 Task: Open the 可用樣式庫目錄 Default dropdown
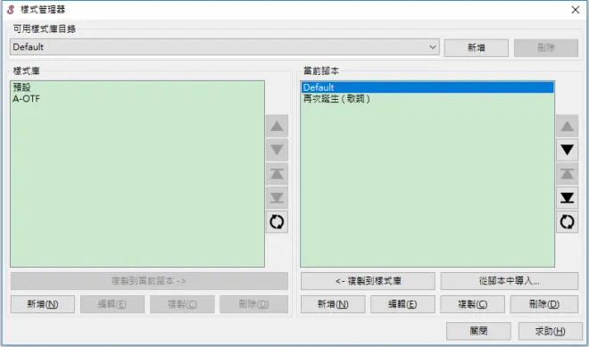click(x=225, y=47)
